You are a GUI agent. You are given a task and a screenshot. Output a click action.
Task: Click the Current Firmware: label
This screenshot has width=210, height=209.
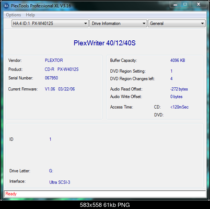pyautogui.click(x=23, y=89)
